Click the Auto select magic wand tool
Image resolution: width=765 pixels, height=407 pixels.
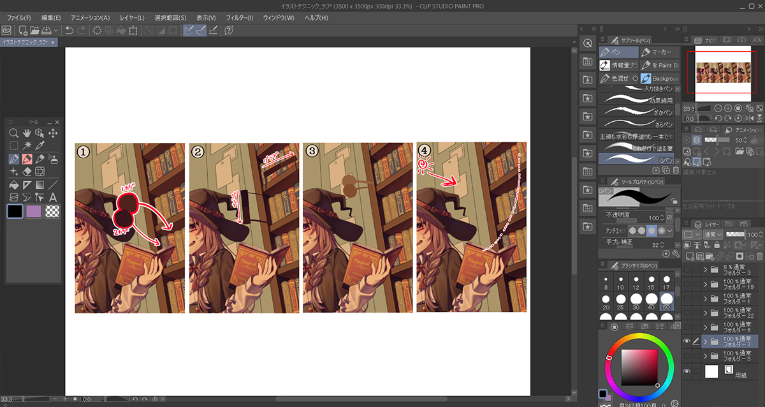[27, 145]
